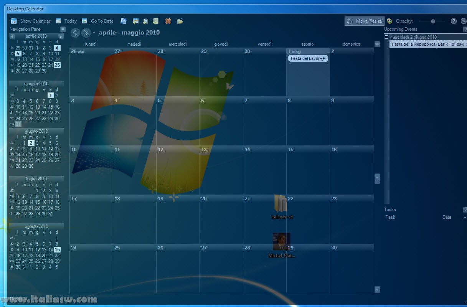The width and height of the screenshot is (467, 307).
Task: Open the Go To Date tool
Action: (x=97, y=21)
